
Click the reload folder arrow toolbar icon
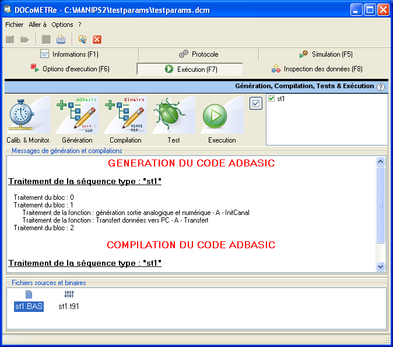82,39
